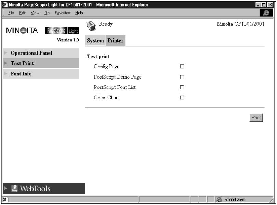Click the Minolta logo
277x205 pixels.
pos(22,31)
